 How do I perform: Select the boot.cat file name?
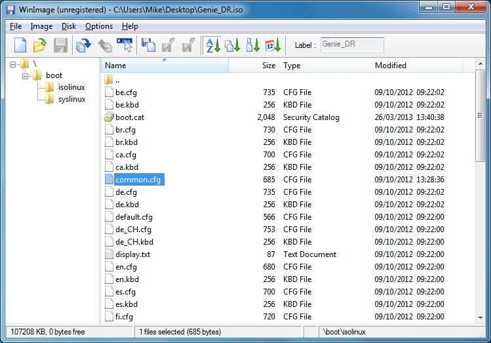pyautogui.click(x=130, y=117)
